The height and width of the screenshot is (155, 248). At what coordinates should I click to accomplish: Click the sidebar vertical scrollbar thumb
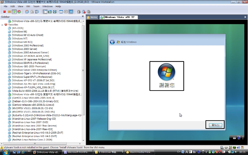[83, 70]
